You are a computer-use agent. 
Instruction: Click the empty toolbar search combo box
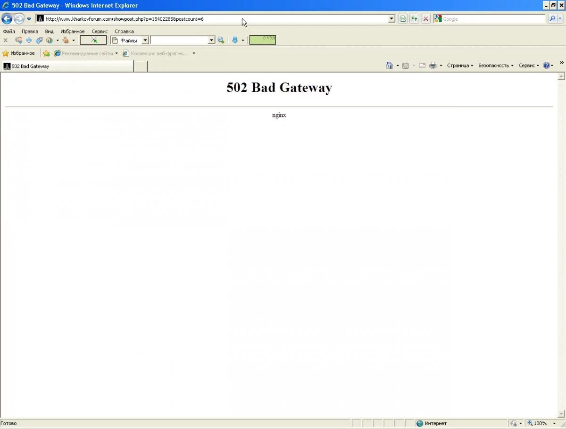pyautogui.click(x=183, y=41)
